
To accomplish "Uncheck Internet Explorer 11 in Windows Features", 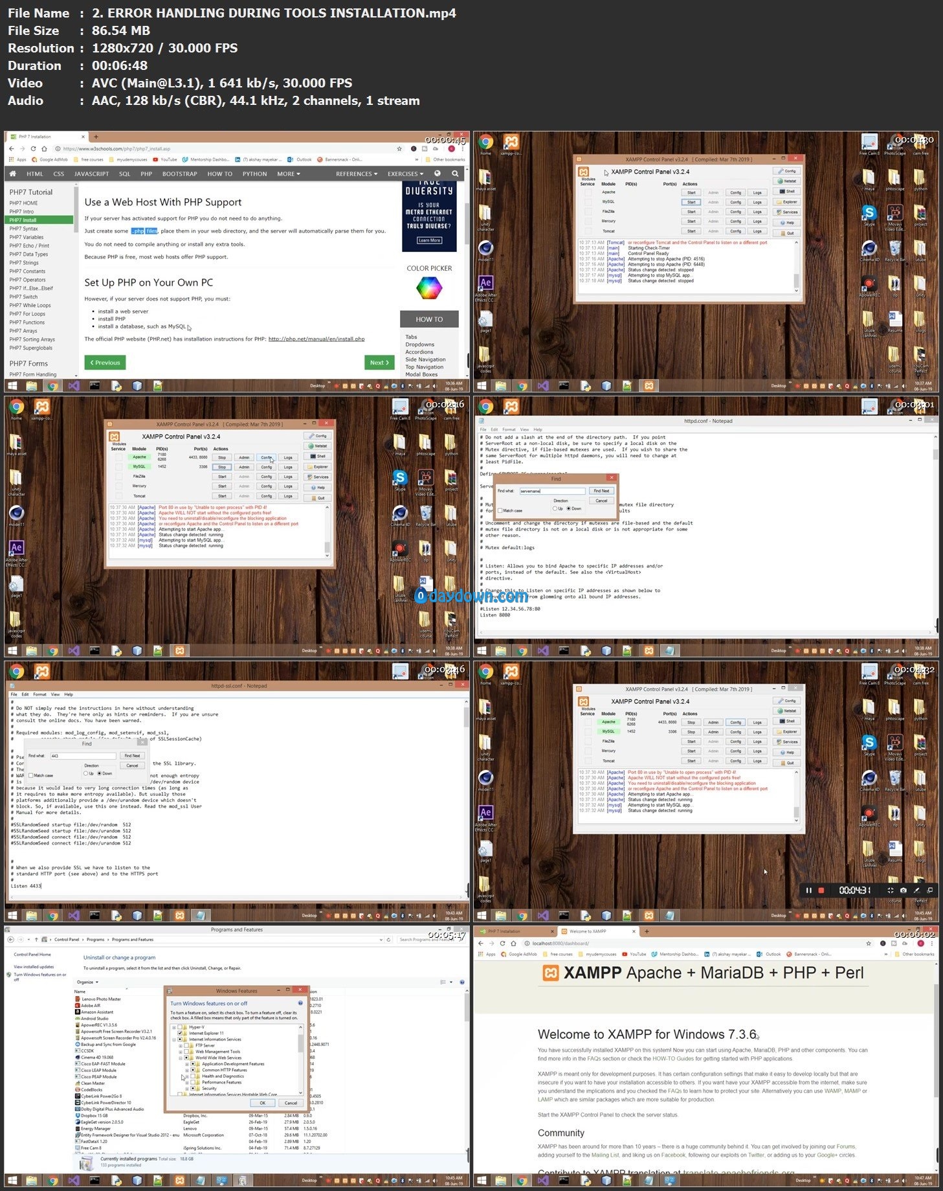I will (x=181, y=1033).
